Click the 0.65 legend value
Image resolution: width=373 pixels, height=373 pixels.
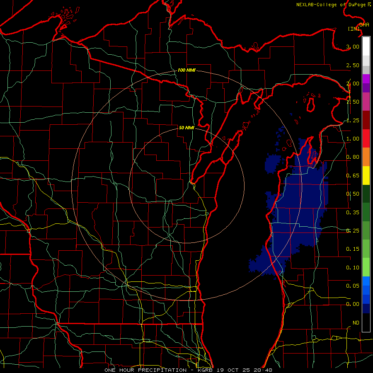(x=353, y=176)
